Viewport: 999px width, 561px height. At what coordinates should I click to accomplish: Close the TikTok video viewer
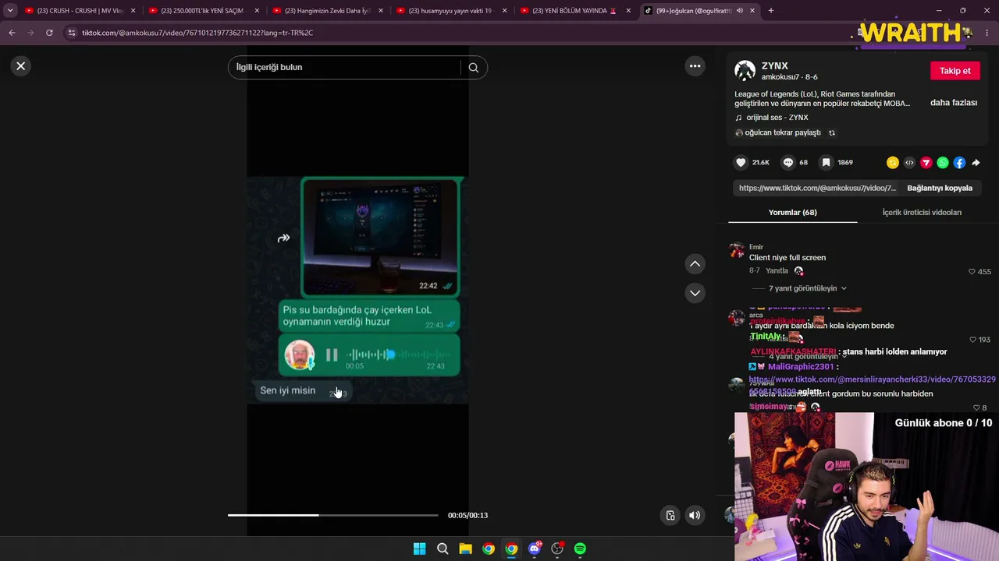pyautogui.click(x=21, y=66)
